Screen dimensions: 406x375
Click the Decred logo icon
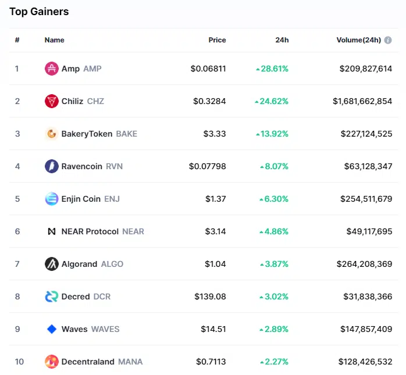[52, 297]
